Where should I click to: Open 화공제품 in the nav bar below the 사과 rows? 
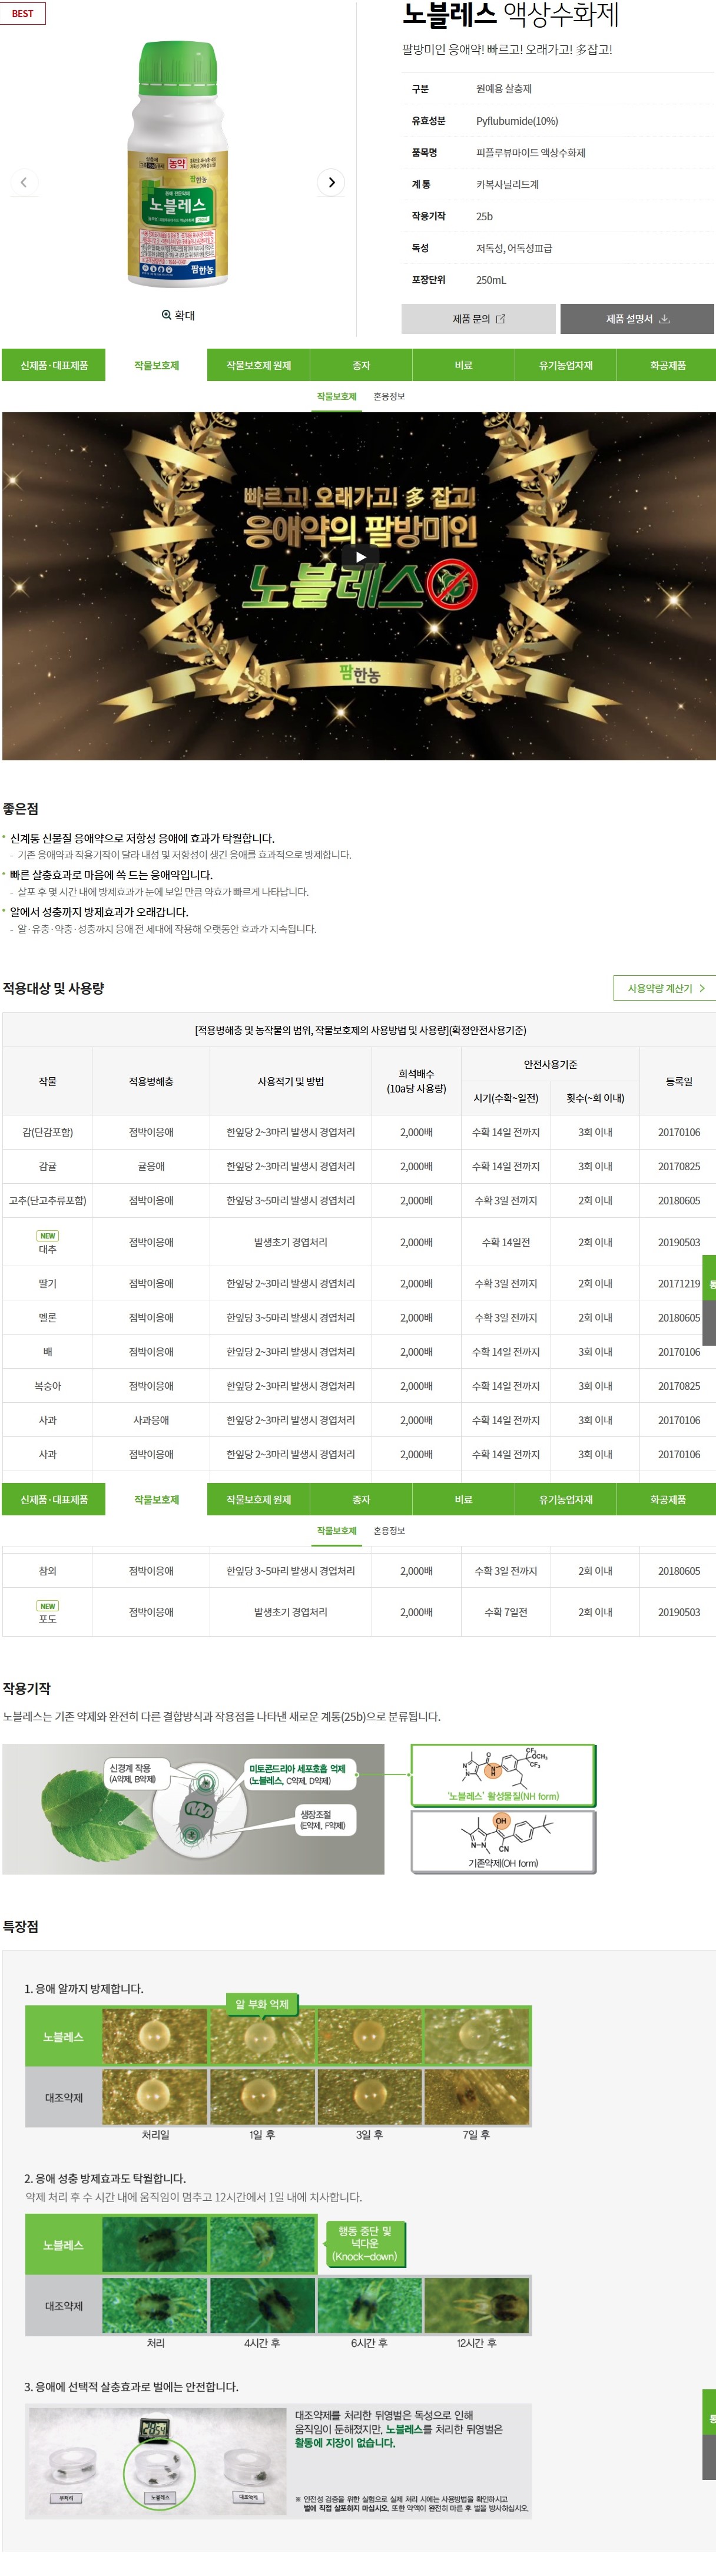coord(667,1499)
